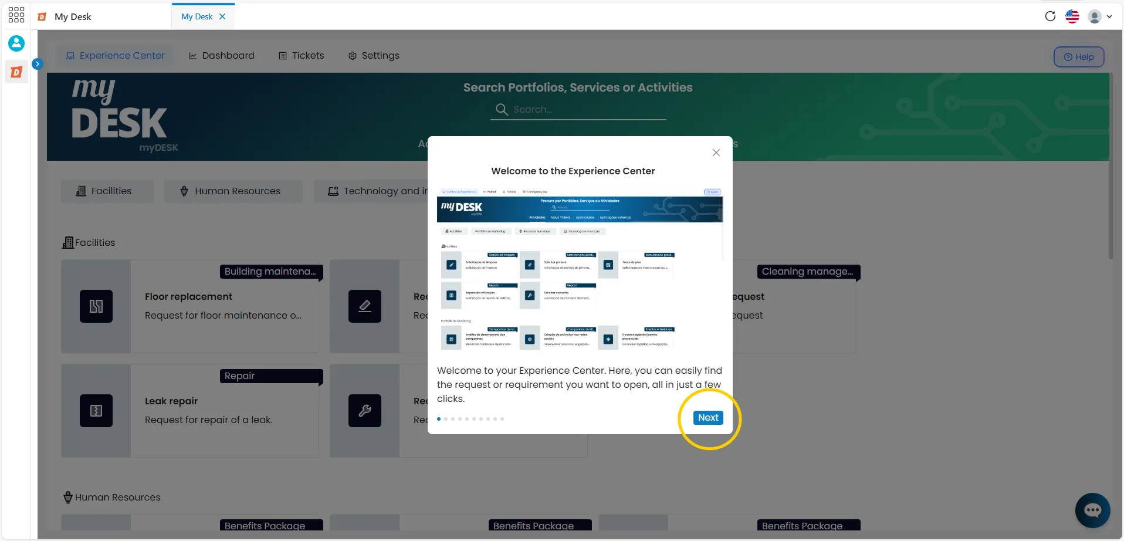The width and height of the screenshot is (1124, 541).
Task: Close the My Desk tab
Action: (222, 16)
